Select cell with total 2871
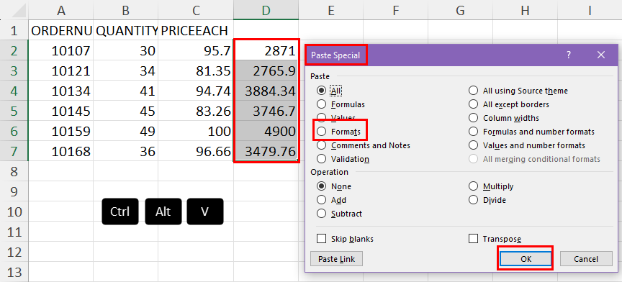Image resolution: width=622 pixels, height=282 pixels. 266,51
